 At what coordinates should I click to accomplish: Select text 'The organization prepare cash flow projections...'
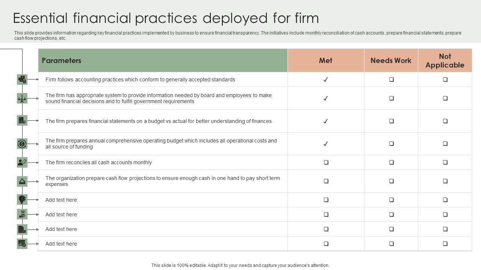[163, 181]
